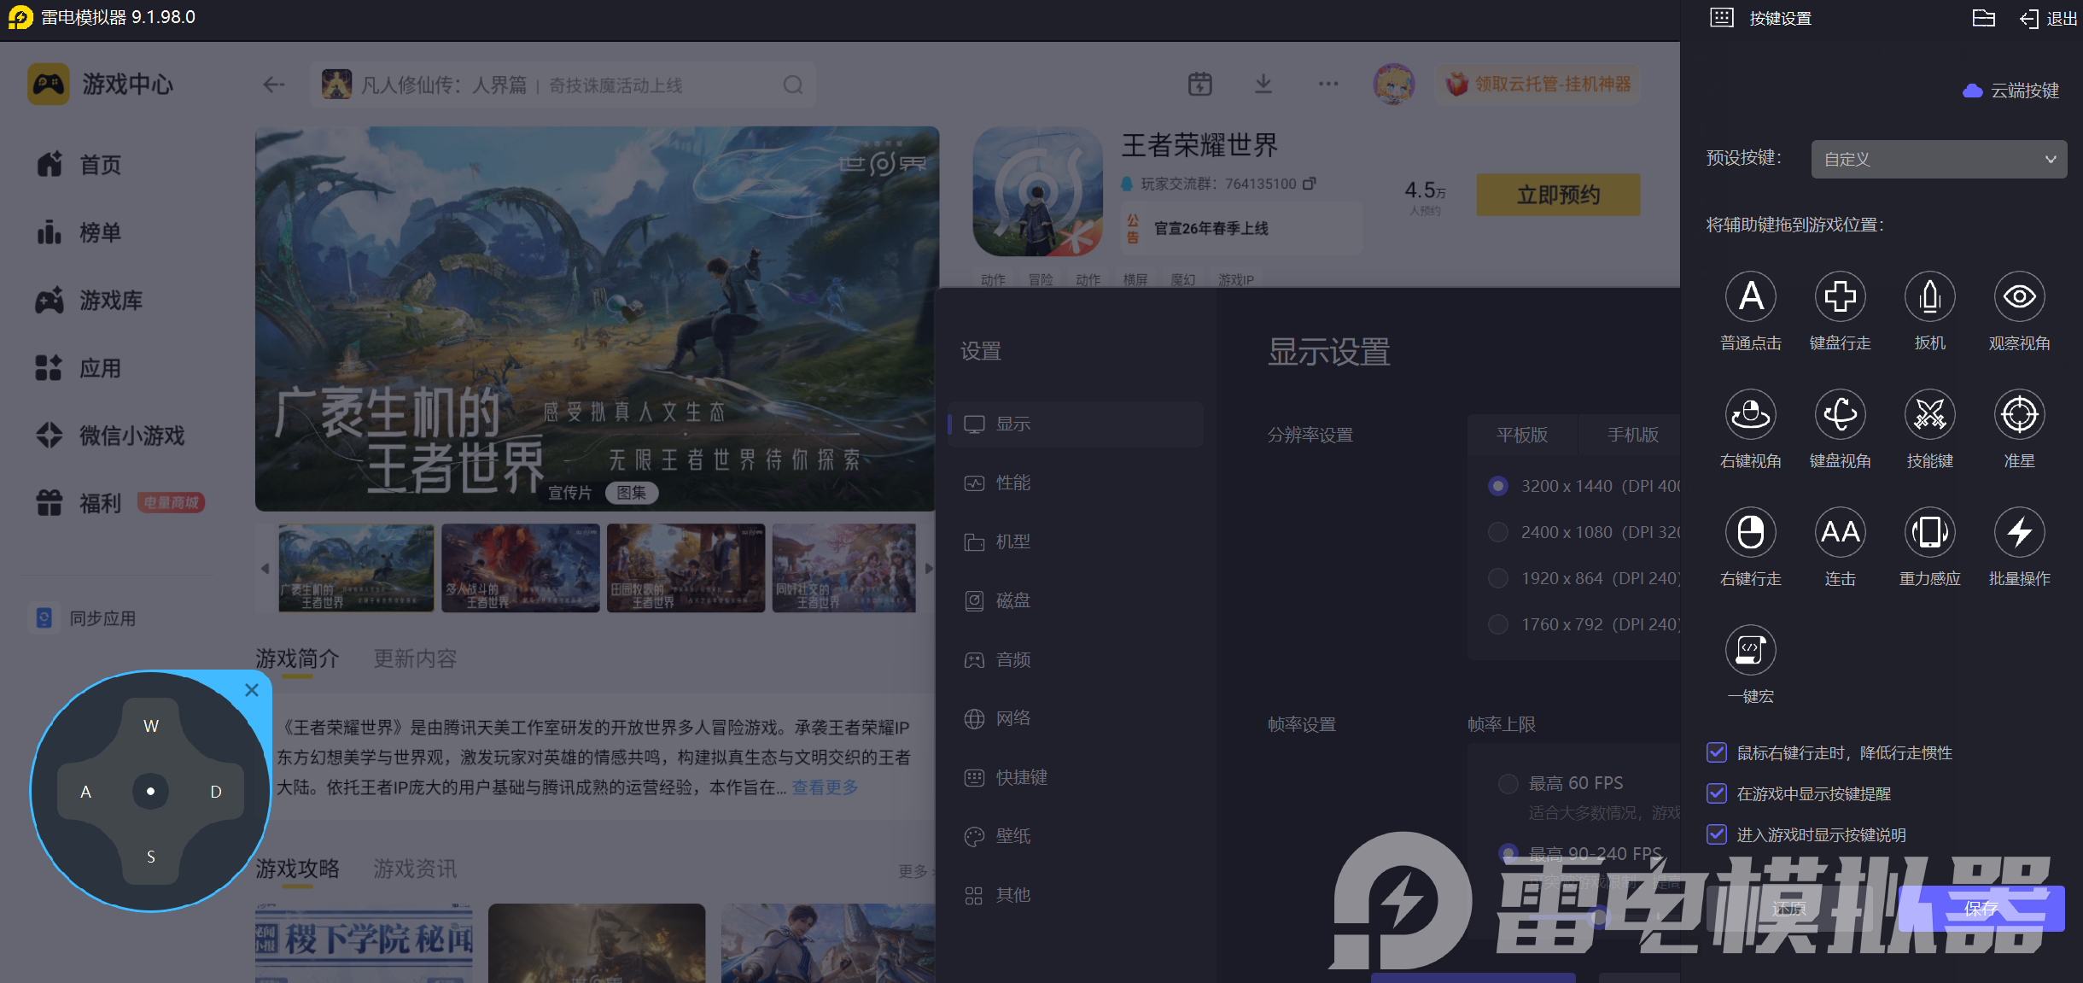Open the 音频 settings section
This screenshot has height=983, width=2083.
pyautogui.click(x=1076, y=660)
